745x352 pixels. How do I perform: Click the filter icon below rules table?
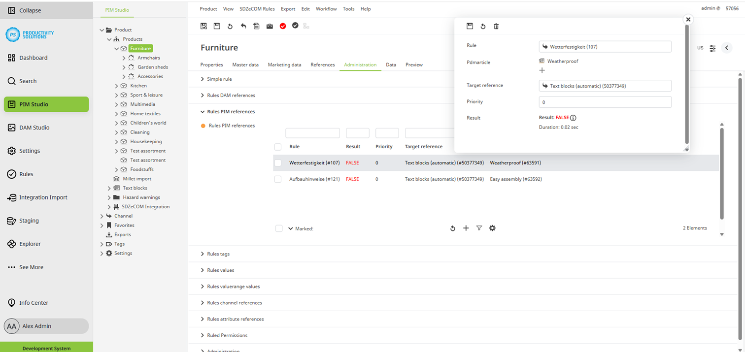pyautogui.click(x=479, y=228)
